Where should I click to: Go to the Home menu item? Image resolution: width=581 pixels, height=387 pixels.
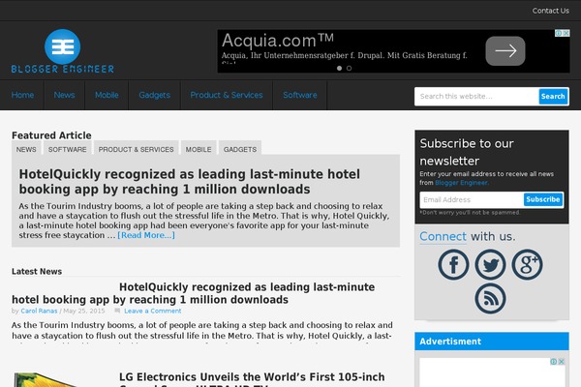[x=22, y=95]
